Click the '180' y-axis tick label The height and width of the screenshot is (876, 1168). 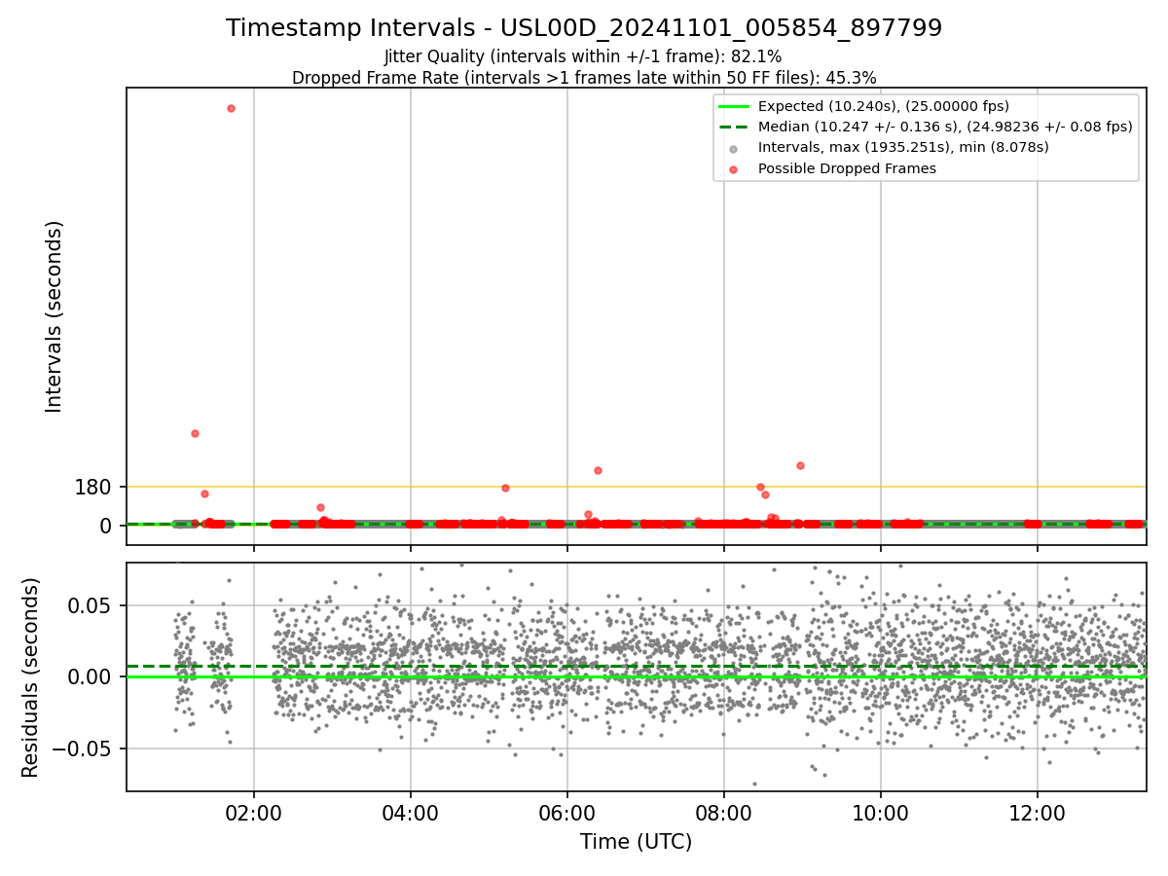point(92,487)
